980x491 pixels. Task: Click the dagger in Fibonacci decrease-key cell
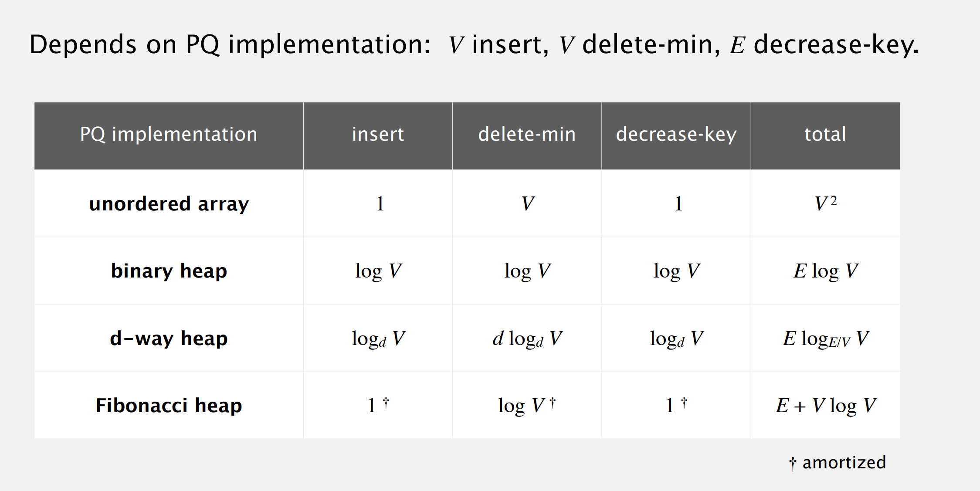click(x=684, y=403)
